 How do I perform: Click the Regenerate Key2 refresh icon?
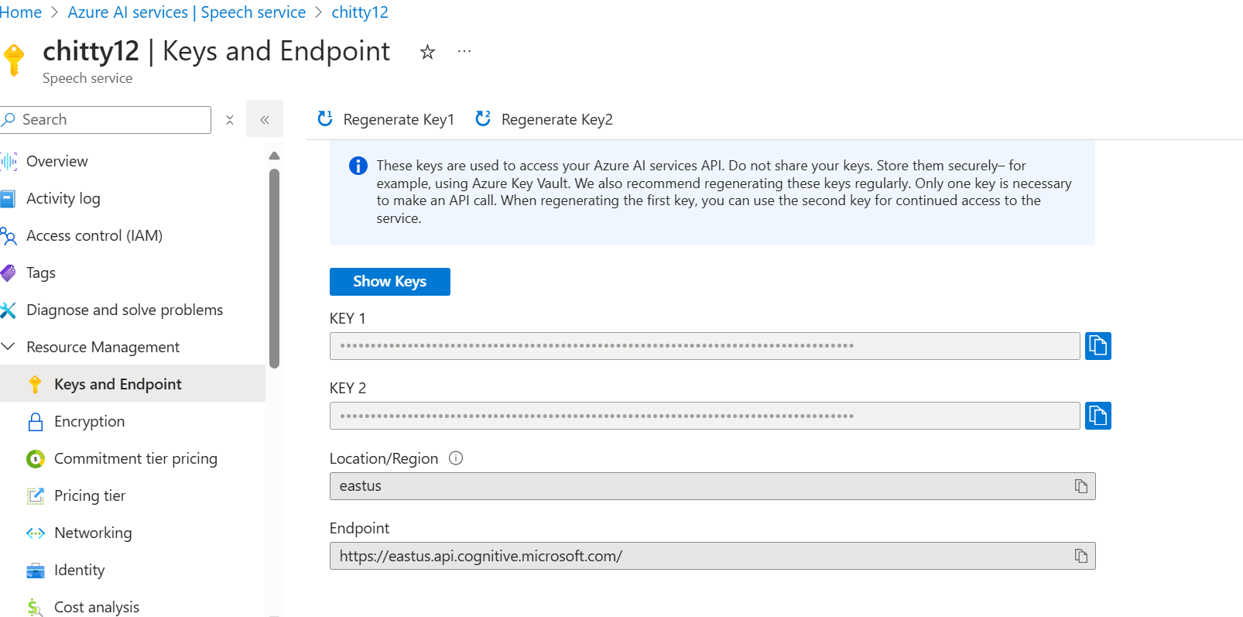pyautogui.click(x=483, y=118)
